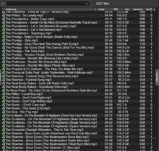Sort by the Key column header

(128, 9)
